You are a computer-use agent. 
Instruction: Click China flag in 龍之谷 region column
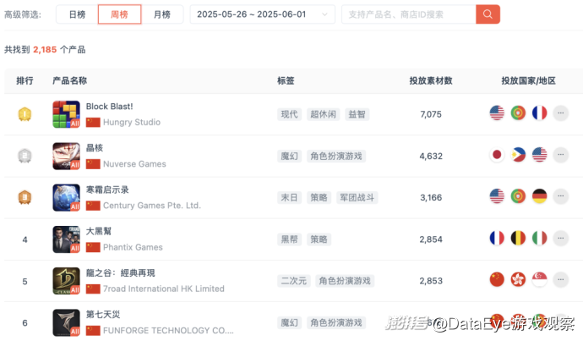pos(497,279)
